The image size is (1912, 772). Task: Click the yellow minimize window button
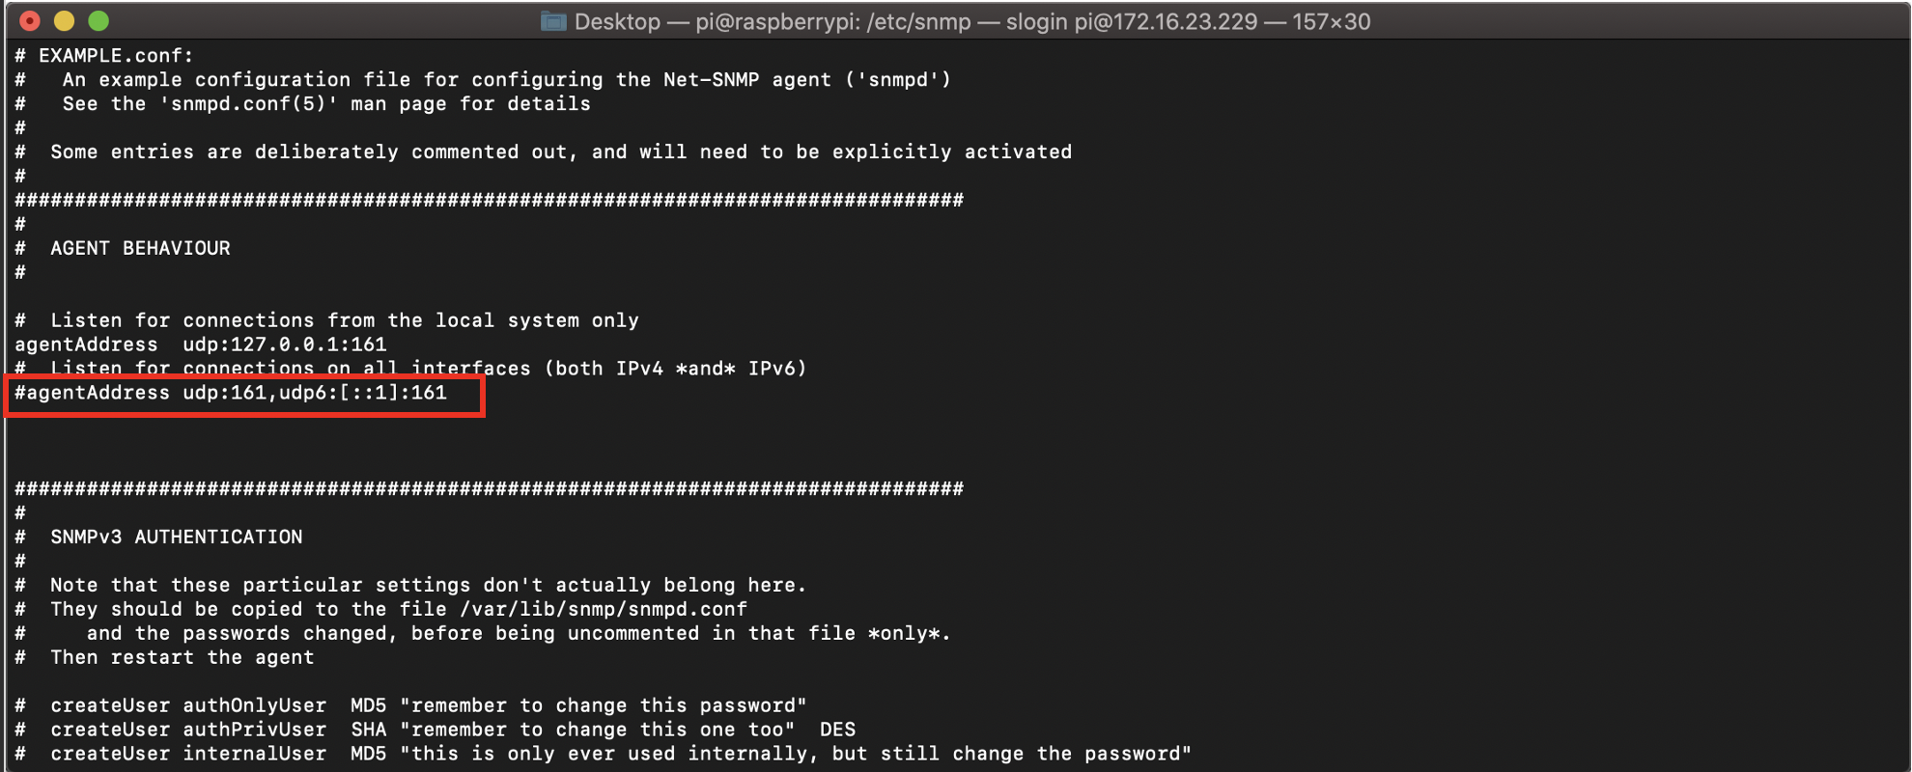pos(65,20)
